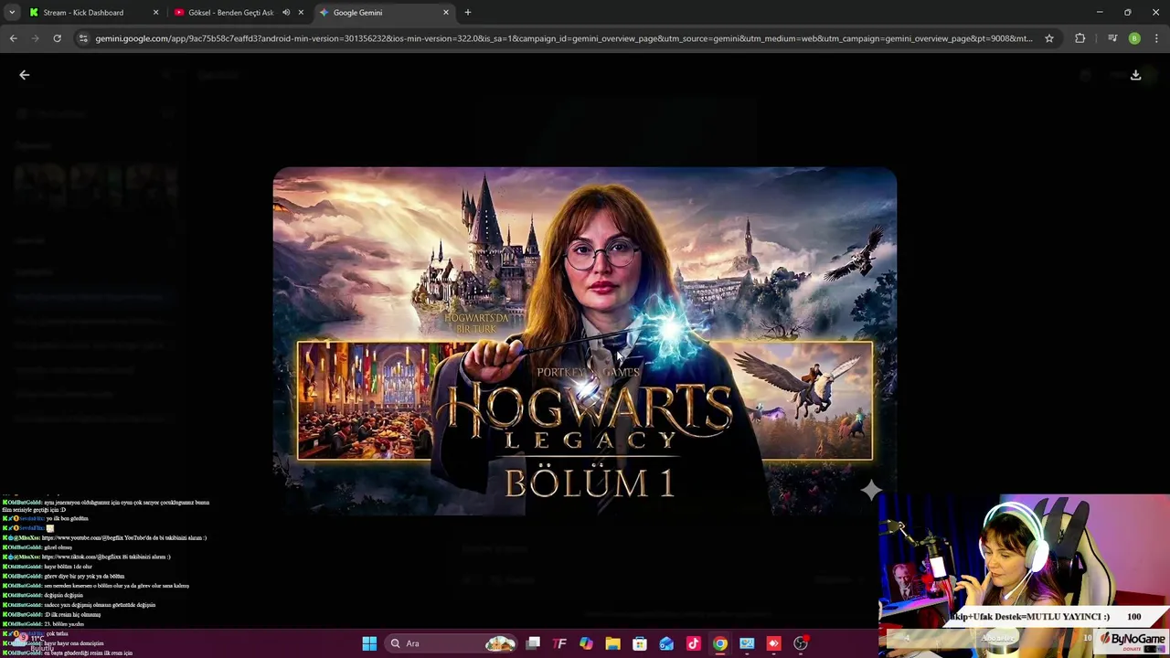Screen dimensions: 1170x658
Task: Go back in the browser
Action: [13, 38]
